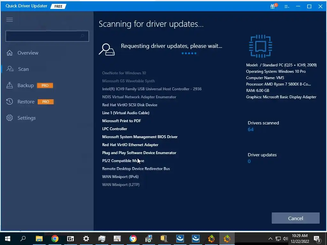Click the PRO badge next to Restore

coord(45,102)
